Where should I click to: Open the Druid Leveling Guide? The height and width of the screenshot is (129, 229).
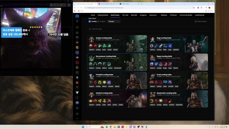click(x=178, y=80)
